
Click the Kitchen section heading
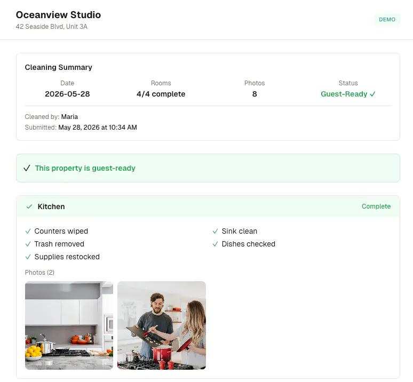(51, 206)
